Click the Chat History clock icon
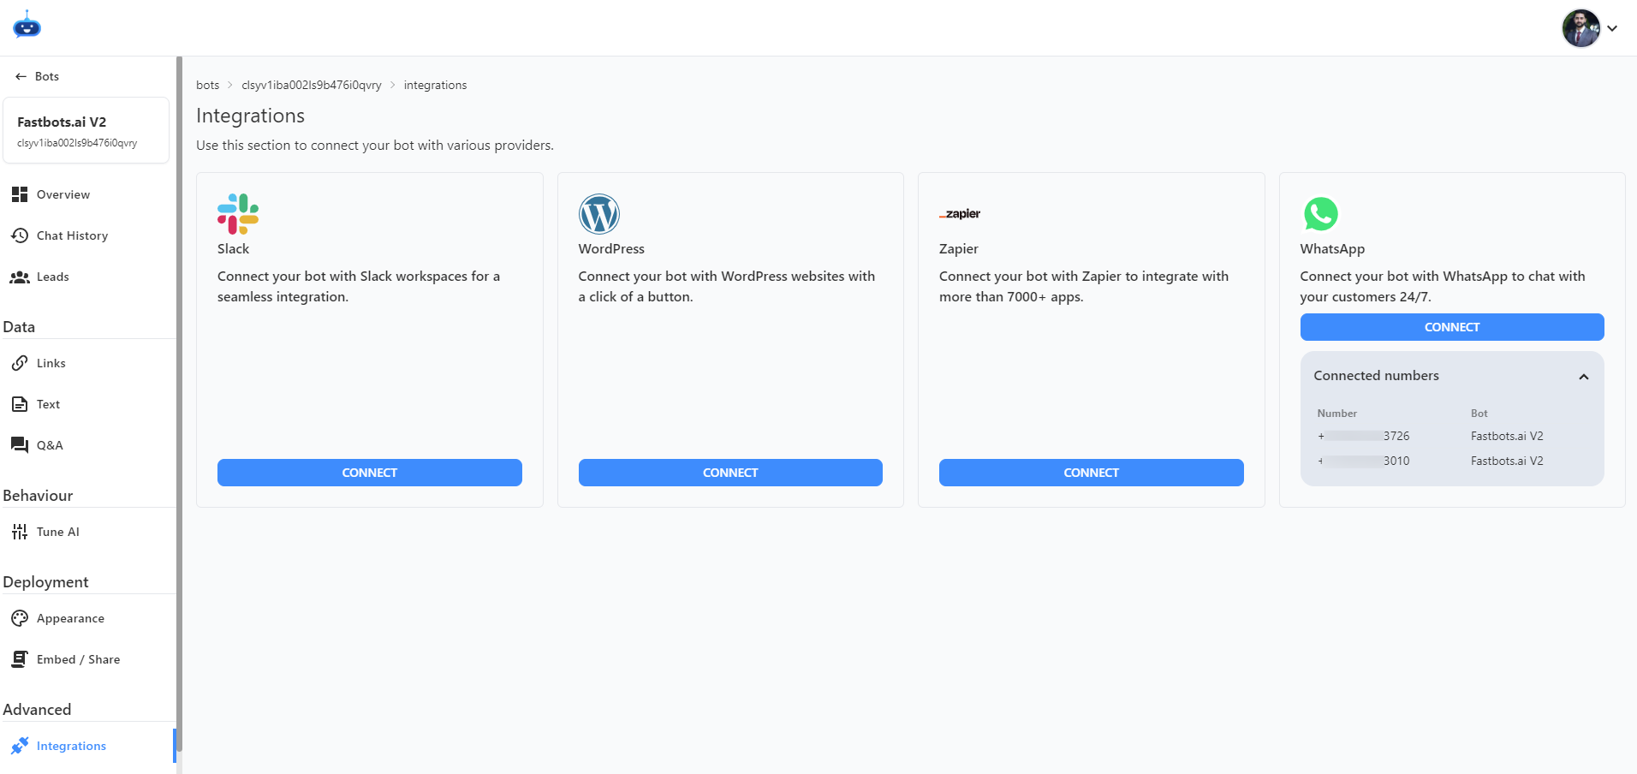 coord(20,235)
